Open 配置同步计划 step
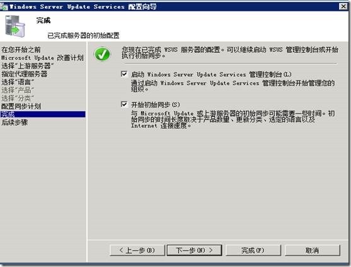The width and height of the screenshot is (351, 267). [21, 106]
